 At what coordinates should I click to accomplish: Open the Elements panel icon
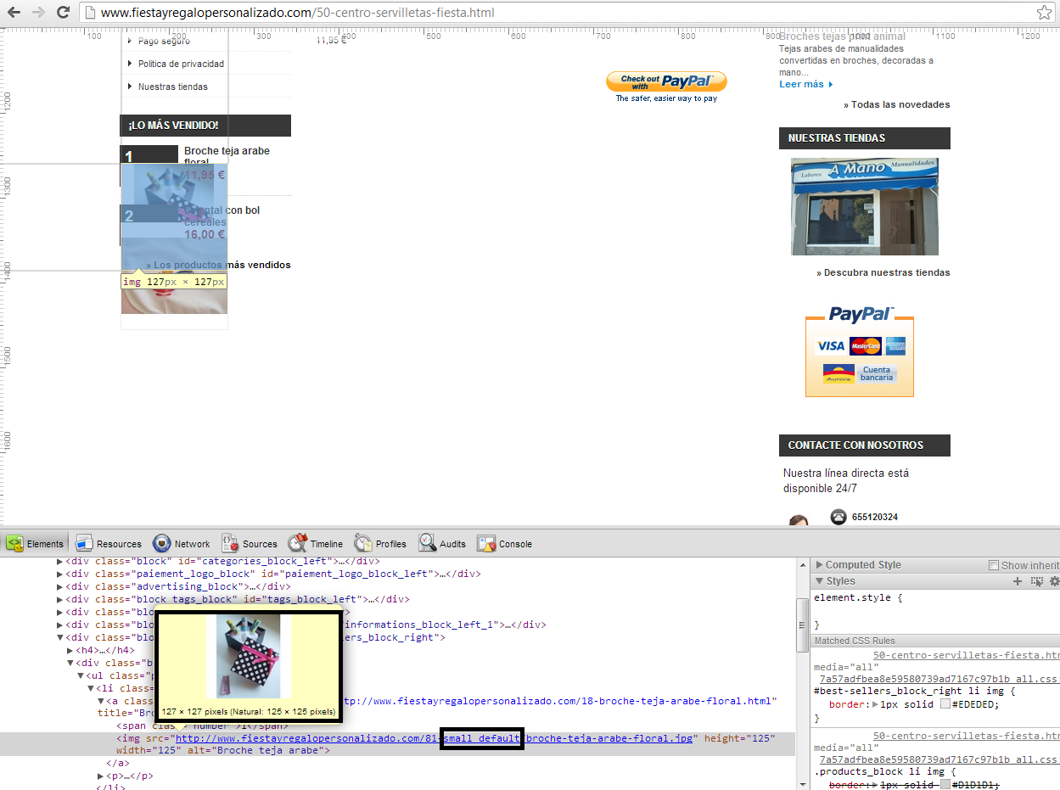(15, 543)
